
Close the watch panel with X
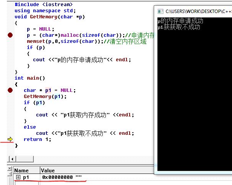click(10, 168)
